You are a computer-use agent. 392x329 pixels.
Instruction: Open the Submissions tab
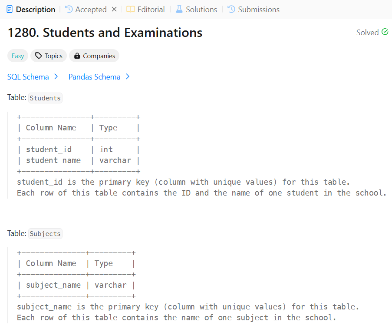pos(258,9)
